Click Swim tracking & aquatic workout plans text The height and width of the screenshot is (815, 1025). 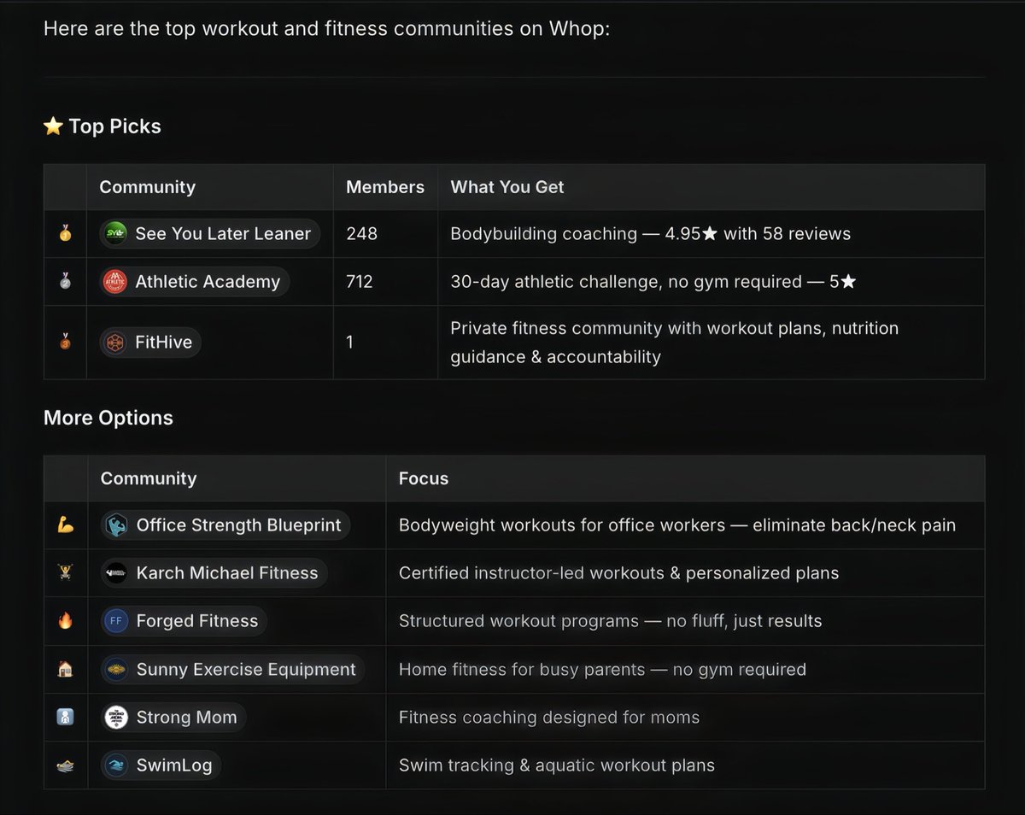557,765
